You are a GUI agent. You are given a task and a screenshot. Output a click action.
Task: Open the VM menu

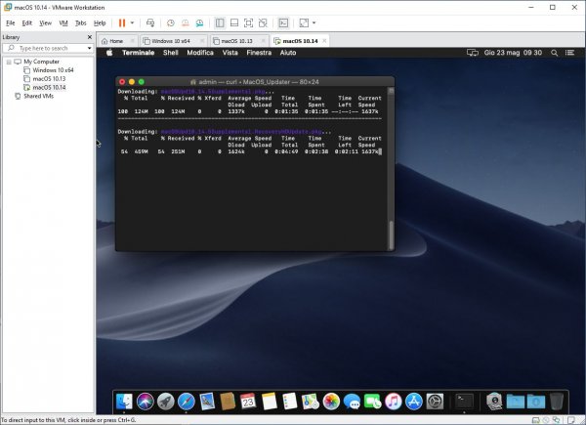63,22
